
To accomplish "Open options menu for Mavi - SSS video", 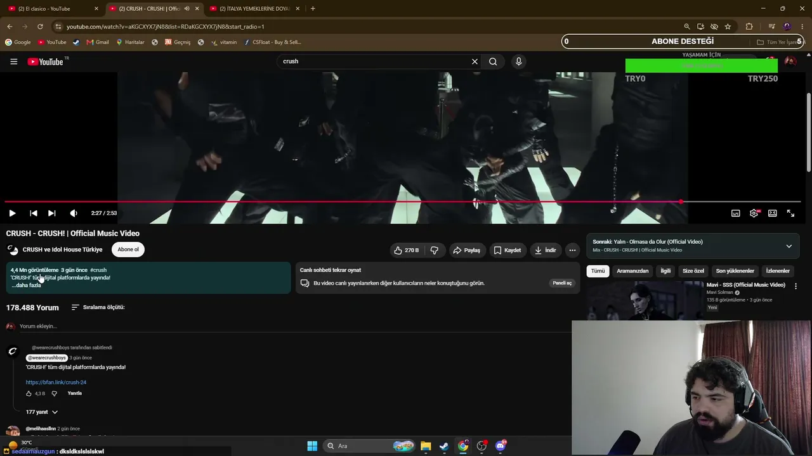I will 796,286.
